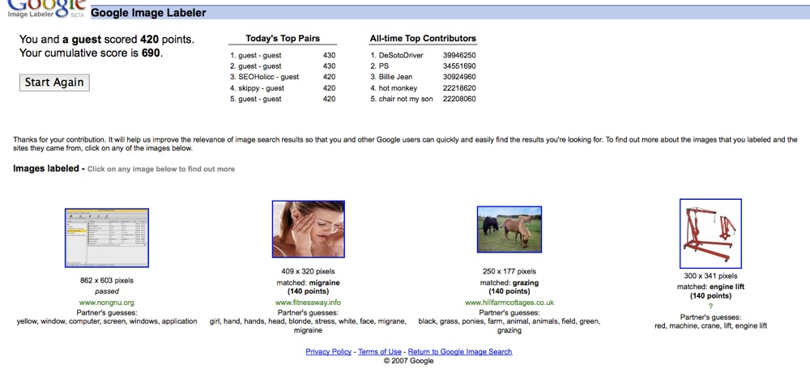This screenshot has width=810, height=386.
Task: Return to Google Image Search
Action: [x=459, y=352]
